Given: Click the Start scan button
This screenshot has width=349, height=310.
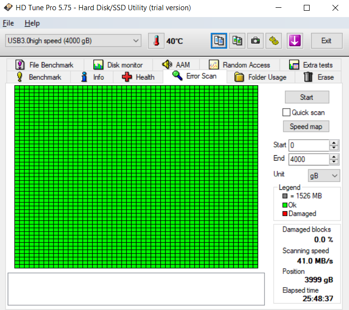Looking at the screenshot, I should click(307, 97).
